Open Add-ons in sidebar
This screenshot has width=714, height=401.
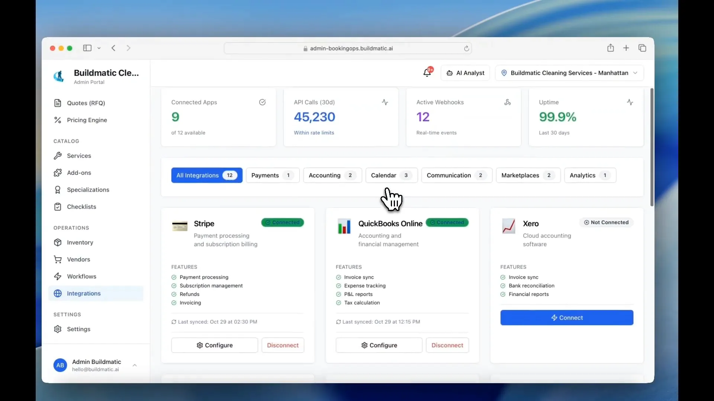click(x=96, y=173)
